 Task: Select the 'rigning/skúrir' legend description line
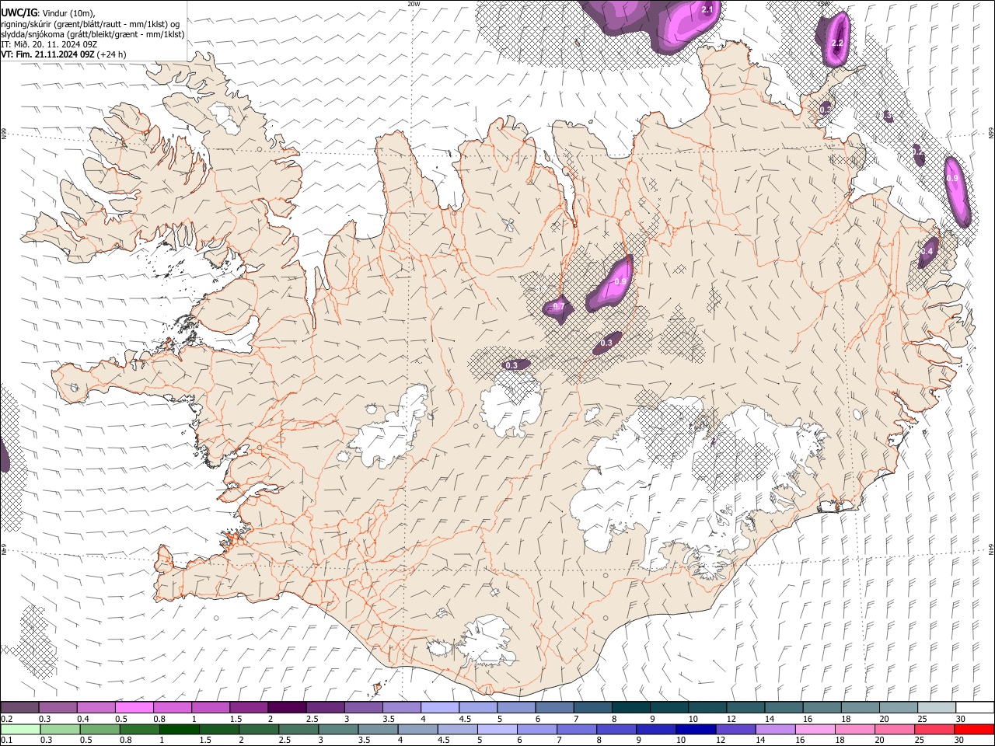click(89, 24)
